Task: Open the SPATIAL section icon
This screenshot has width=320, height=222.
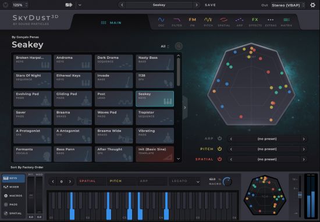Action: tap(223, 22)
